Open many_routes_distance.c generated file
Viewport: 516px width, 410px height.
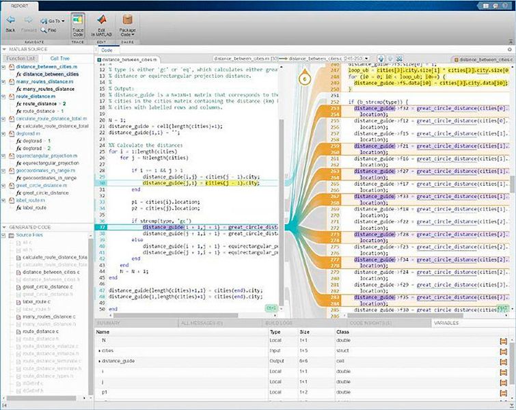(x=46, y=316)
